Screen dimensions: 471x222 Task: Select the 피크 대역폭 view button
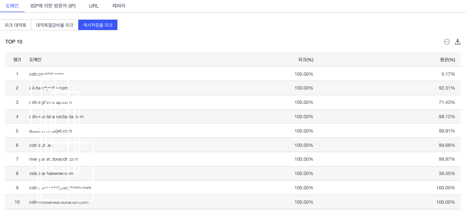click(x=16, y=25)
